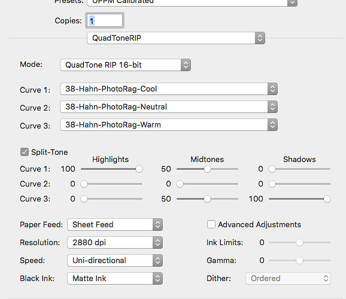
Task: Click the Shadows column heading
Action: pyautogui.click(x=299, y=160)
